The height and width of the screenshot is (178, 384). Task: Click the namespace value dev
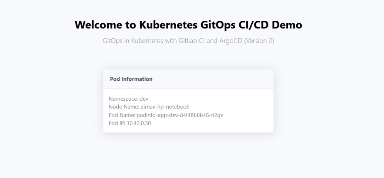[x=144, y=99]
